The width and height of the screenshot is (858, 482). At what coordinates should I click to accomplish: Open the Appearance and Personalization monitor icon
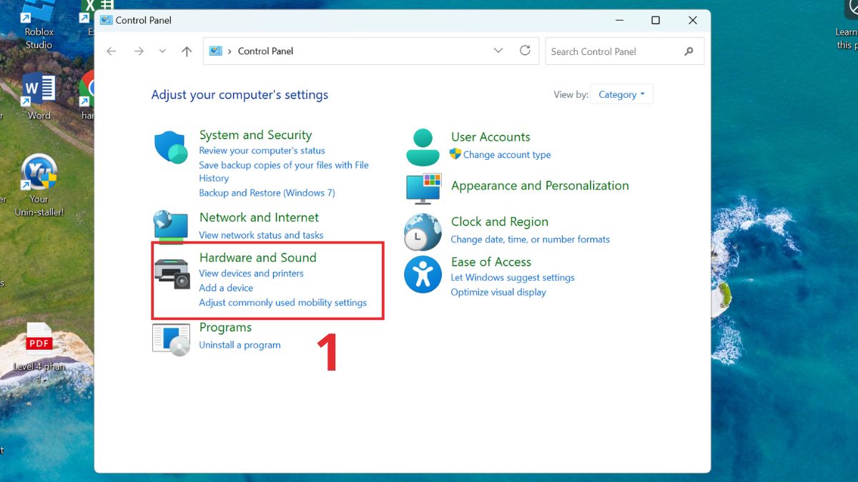[424, 189]
